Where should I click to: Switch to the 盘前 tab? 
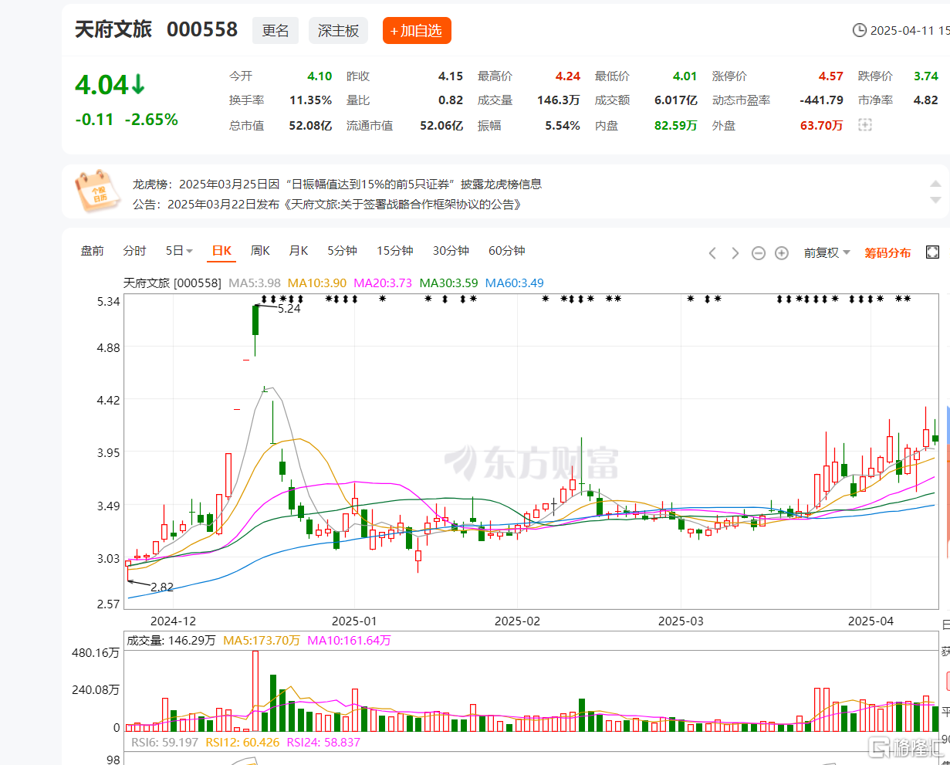pyautogui.click(x=93, y=251)
